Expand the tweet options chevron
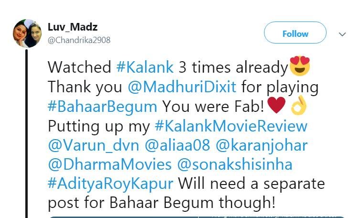Viewport: 349px width, 218px height. [342, 34]
